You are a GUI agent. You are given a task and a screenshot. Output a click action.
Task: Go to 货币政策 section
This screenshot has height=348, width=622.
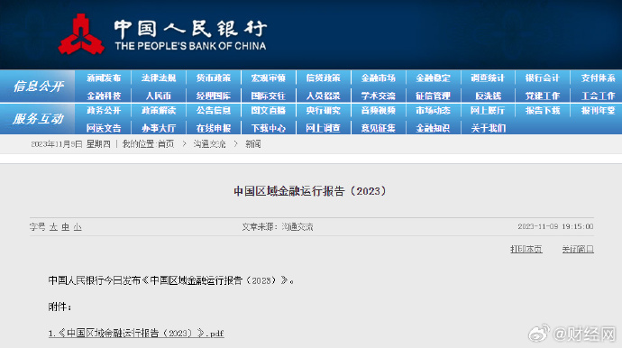214,78
